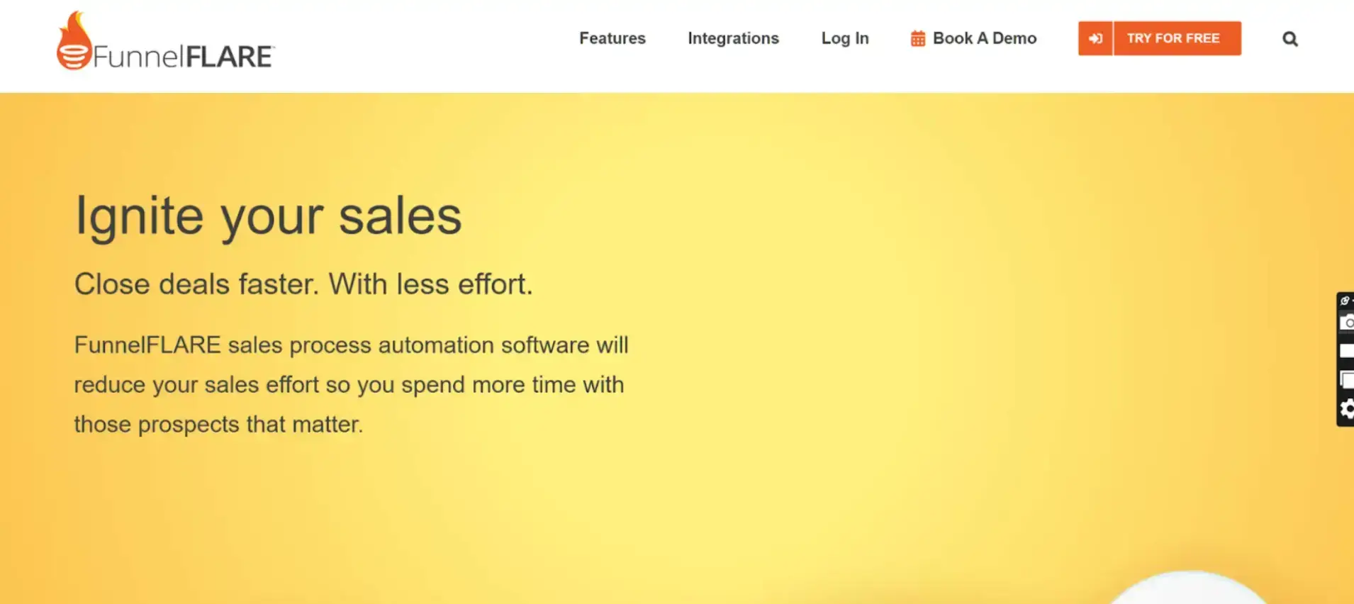Select the Book A Demo text link
This screenshot has height=604, width=1354.
[x=985, y=38]
